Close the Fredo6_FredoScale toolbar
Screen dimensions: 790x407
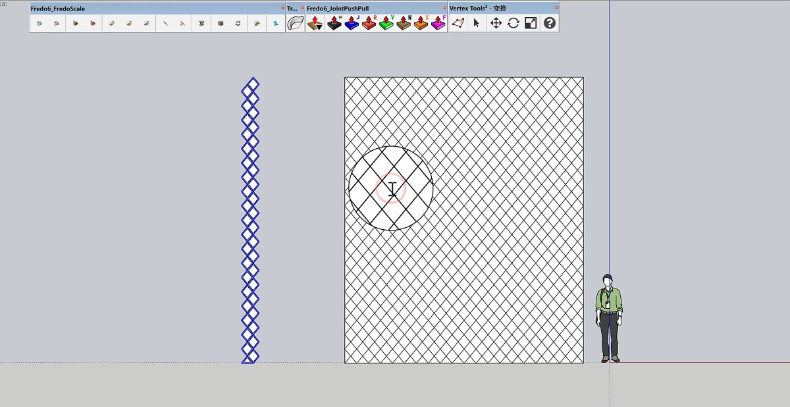pos(282,8)
